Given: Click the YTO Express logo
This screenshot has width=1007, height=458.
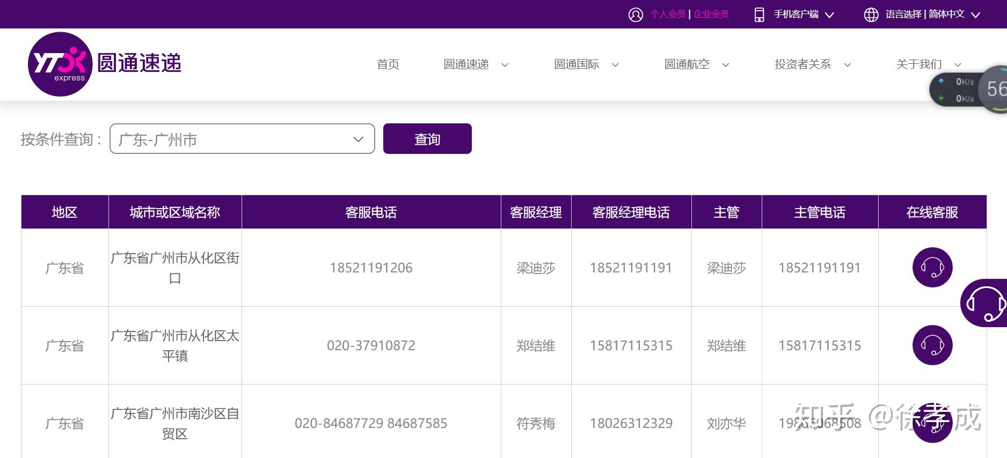Looking at the screenshot, I should (x=60, y=64).
